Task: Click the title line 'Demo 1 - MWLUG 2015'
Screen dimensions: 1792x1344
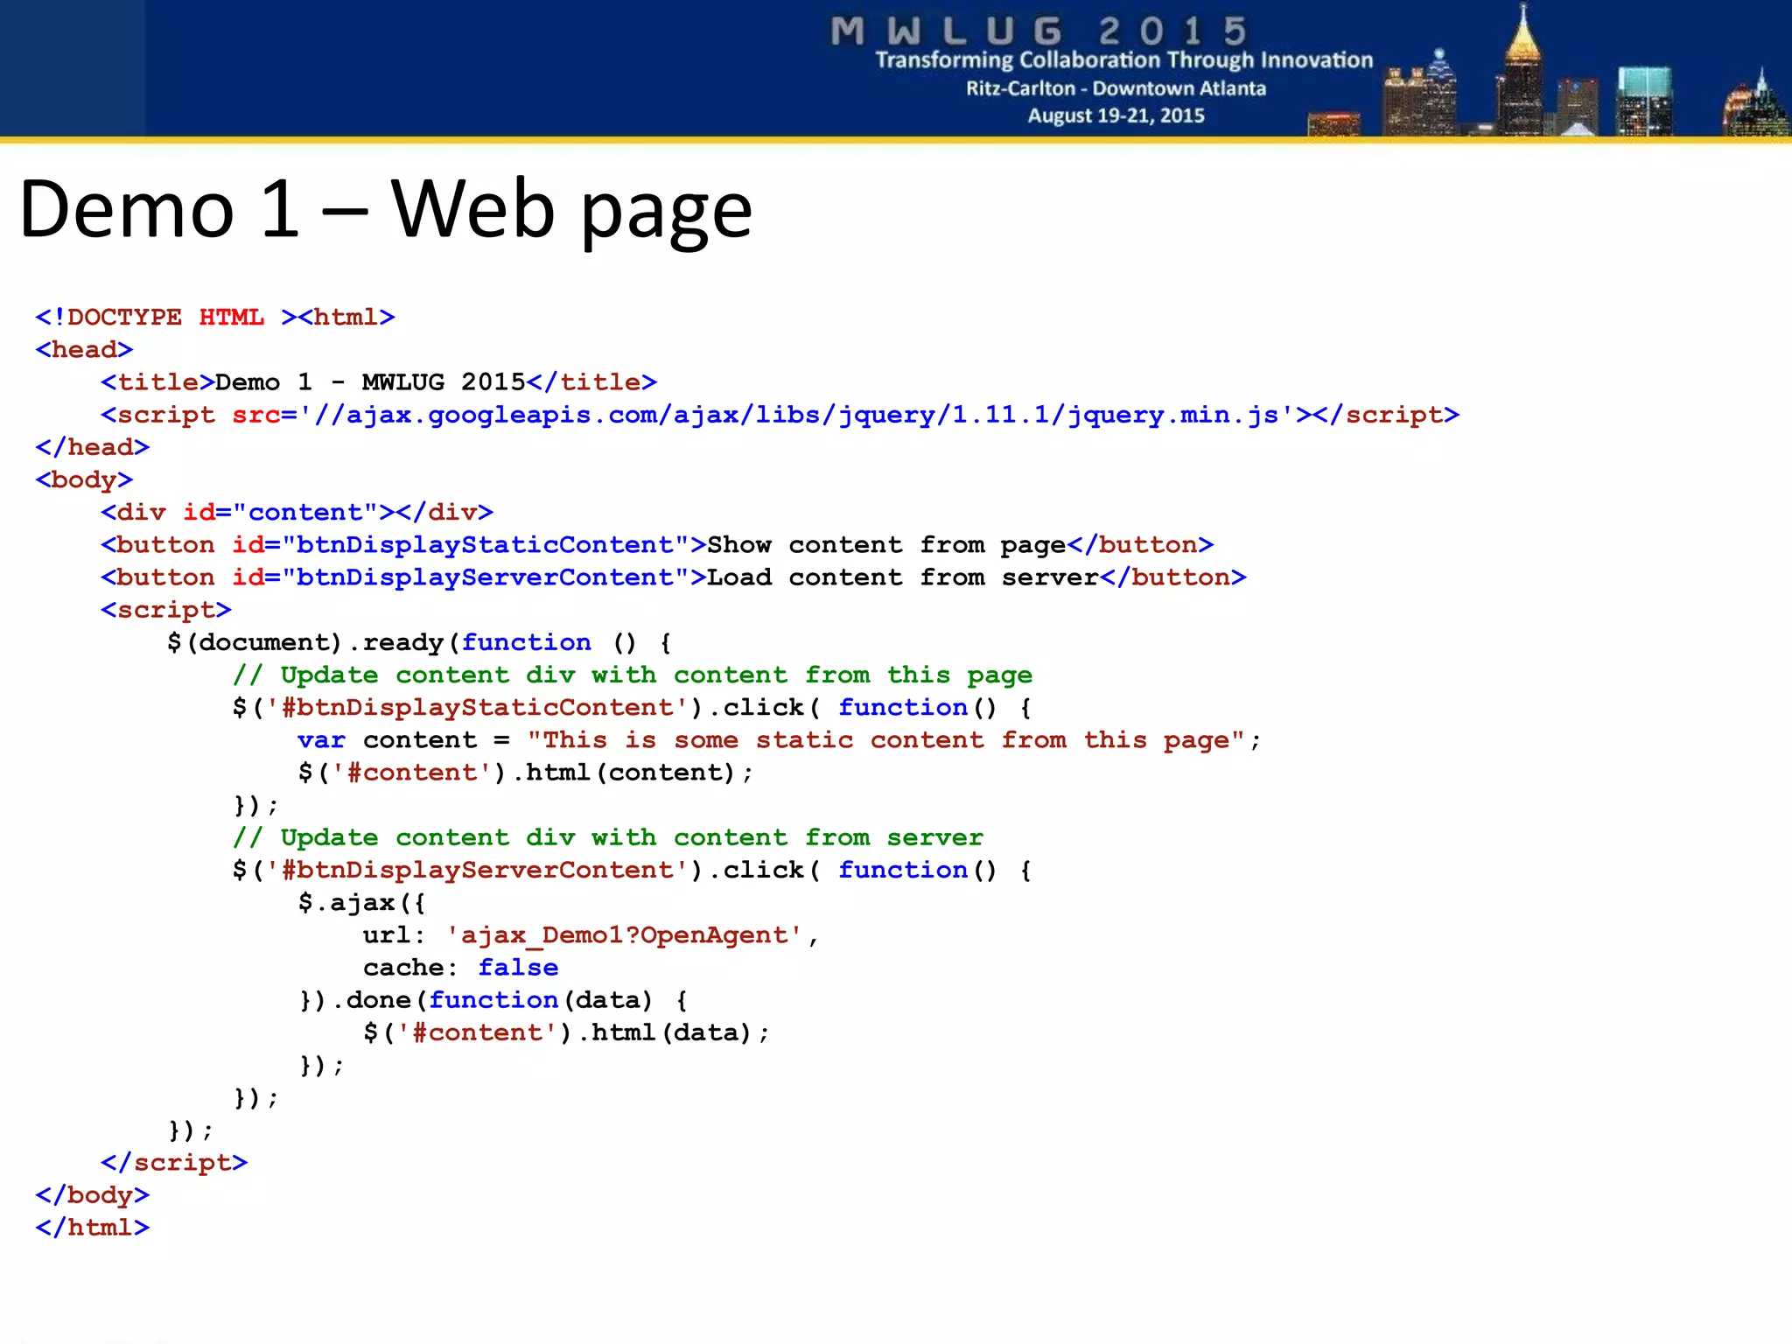Action: (378, 382)
